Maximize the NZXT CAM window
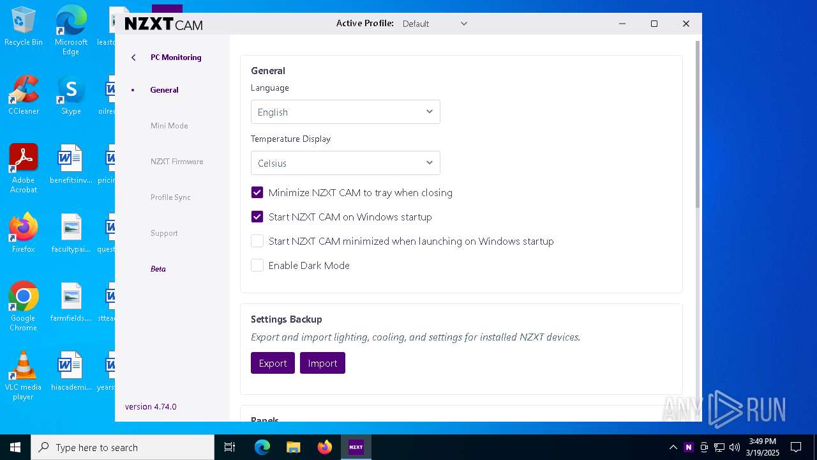The image size is (817, 460). coord(654,24)
